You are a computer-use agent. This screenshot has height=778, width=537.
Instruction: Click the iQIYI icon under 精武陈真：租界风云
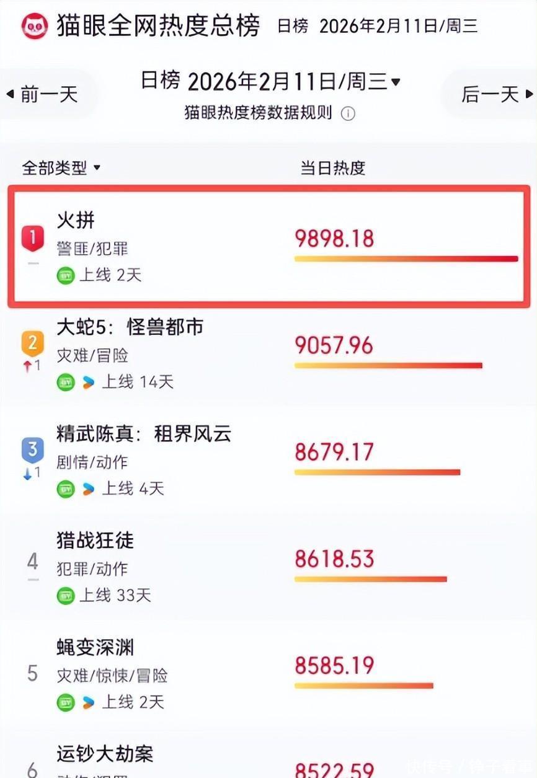pyautogui.click(x=66, y=489)
